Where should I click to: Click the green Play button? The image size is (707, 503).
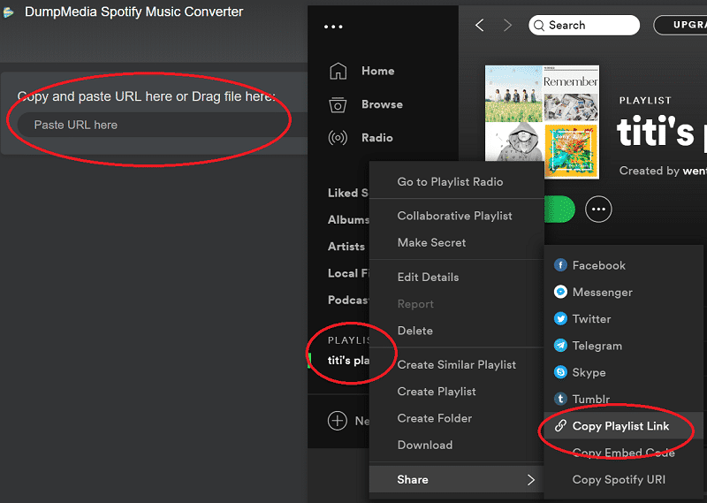[x=559, y=210]
